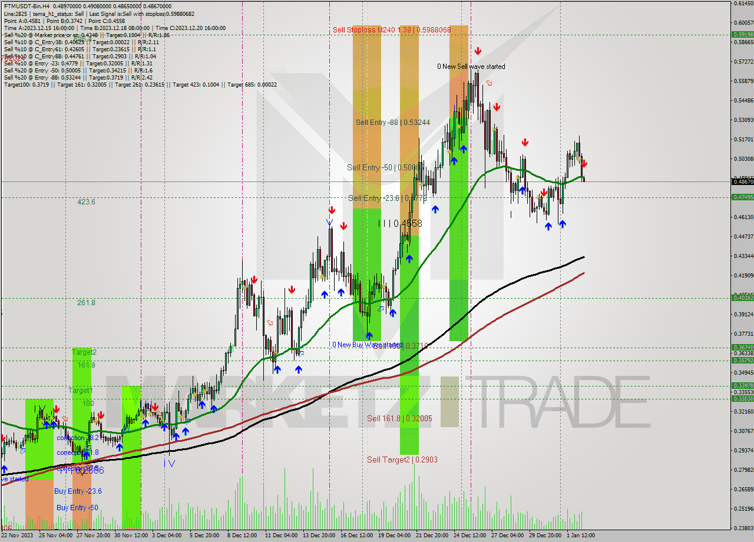Click the green 0.33978 price level tag
Image resolution: width=754 pixels, height=542 pixels.
point(743,385)
